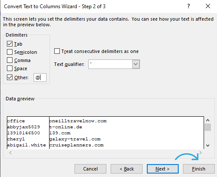Screen dimensions: 217x177
Task: Open the Text qualifier dropdown arrow
Action: pos(136,64)
